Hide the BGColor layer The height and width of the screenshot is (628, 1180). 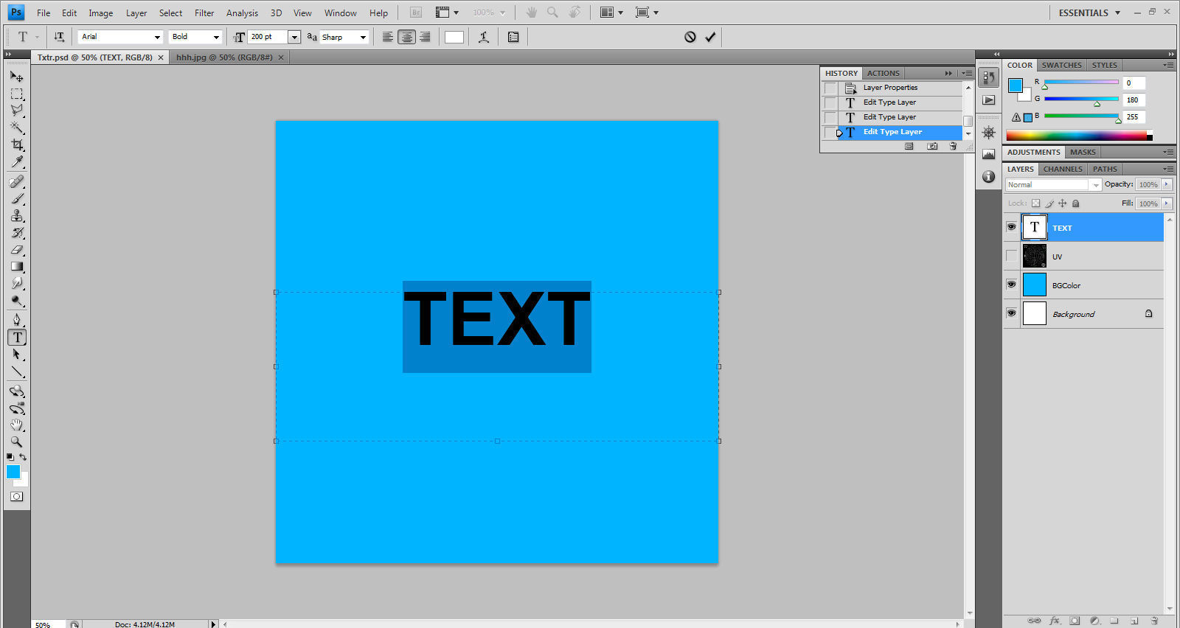pos(1011,285)
